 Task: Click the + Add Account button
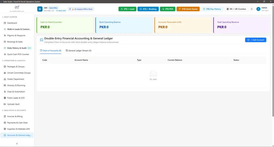256,40
